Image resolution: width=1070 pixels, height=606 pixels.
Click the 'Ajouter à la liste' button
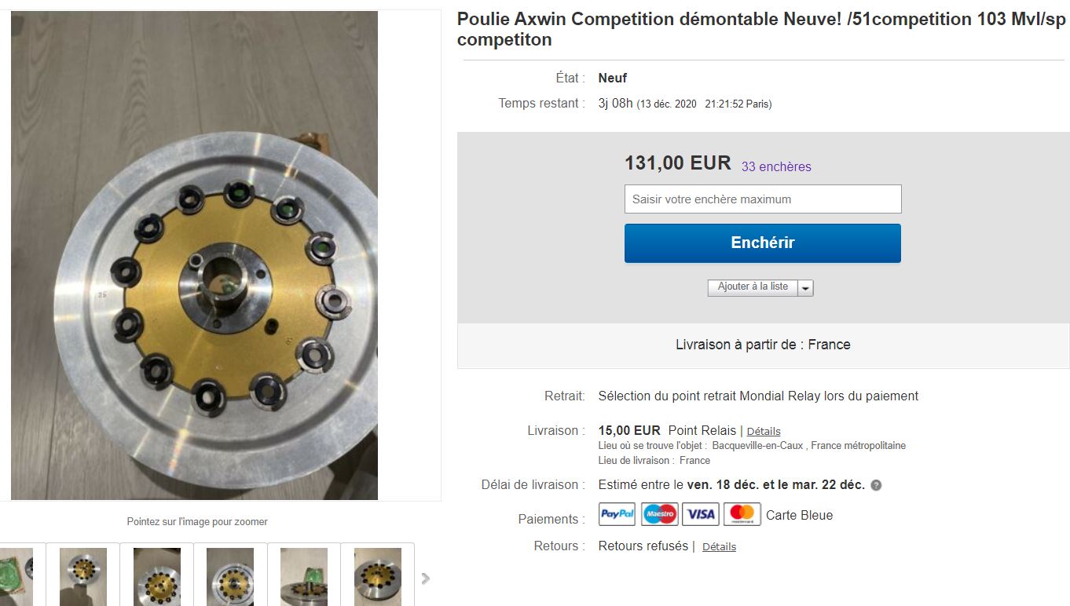tap(752, 287)
